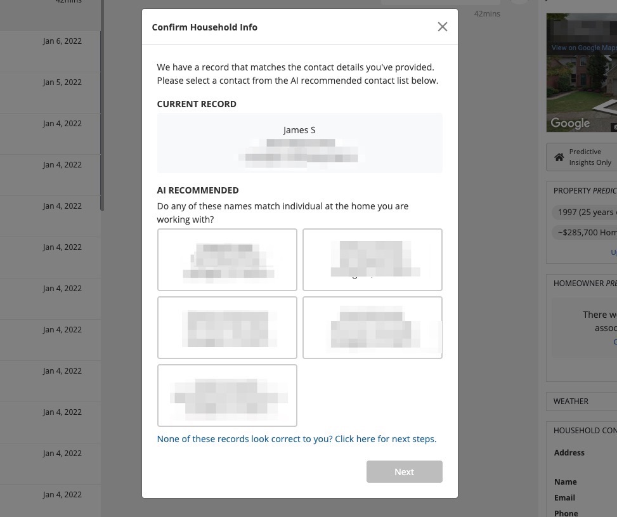Select the top-left AI recommended contact card
Screen dimensions: 617x517
coord(227,259)
